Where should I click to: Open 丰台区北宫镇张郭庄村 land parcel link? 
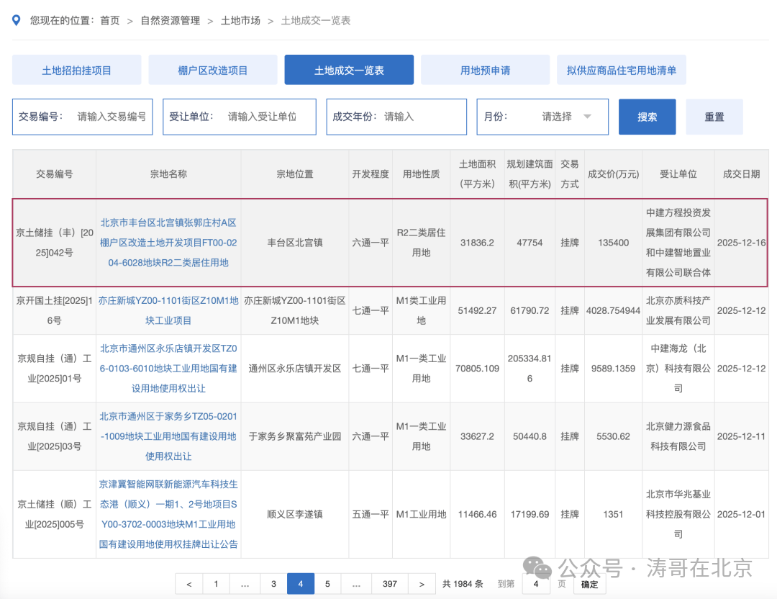point(168,243)
